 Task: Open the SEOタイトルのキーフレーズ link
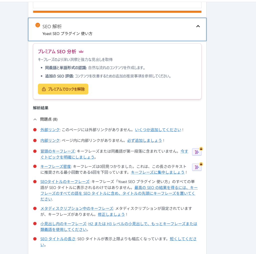(x=65, y=182)
